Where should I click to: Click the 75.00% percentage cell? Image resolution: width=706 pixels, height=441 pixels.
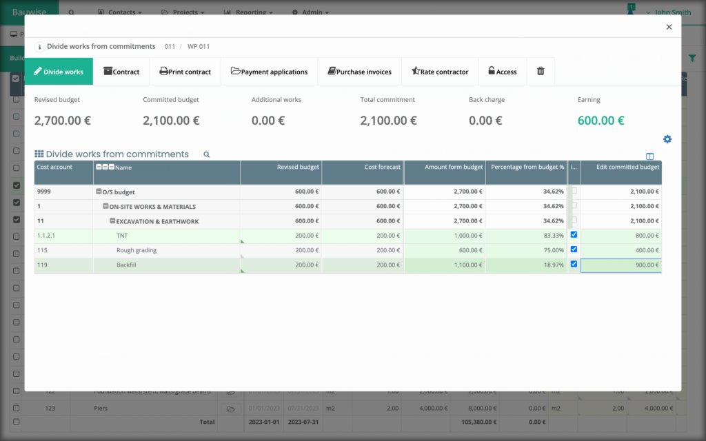pyautogui.click(x=526, y=251)
